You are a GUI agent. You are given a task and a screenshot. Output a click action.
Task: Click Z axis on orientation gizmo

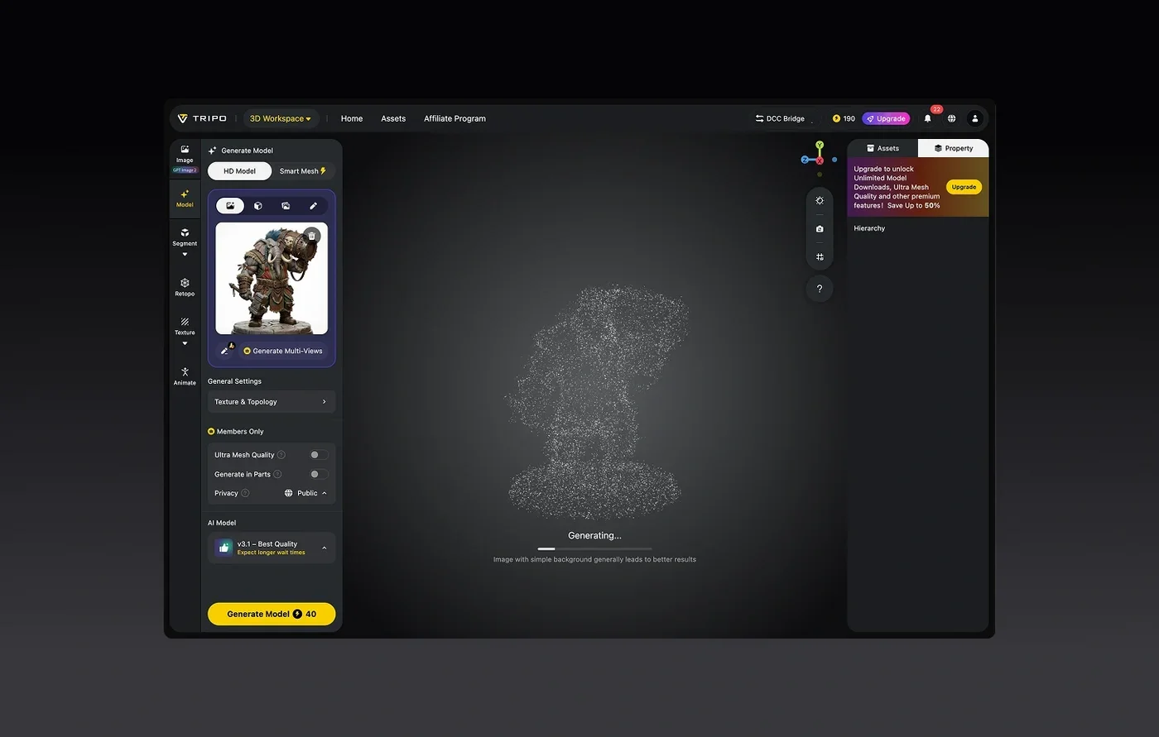point(805,160)
